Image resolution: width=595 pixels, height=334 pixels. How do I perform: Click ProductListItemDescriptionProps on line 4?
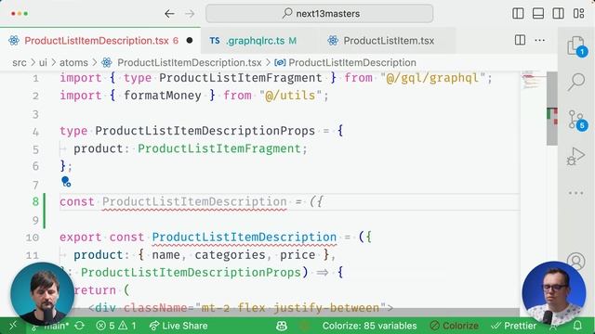(205, 131)
